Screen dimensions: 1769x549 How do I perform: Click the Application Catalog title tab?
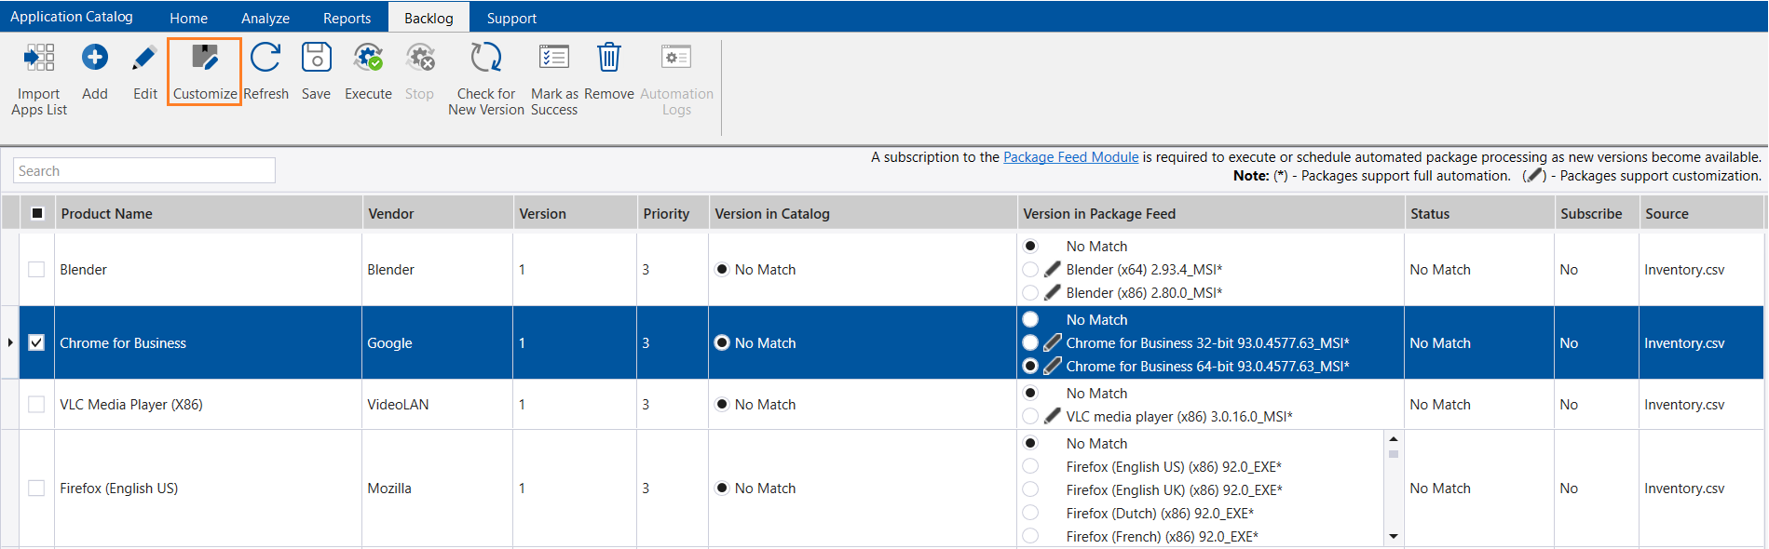pyautogui.click(x=72, y=17)
